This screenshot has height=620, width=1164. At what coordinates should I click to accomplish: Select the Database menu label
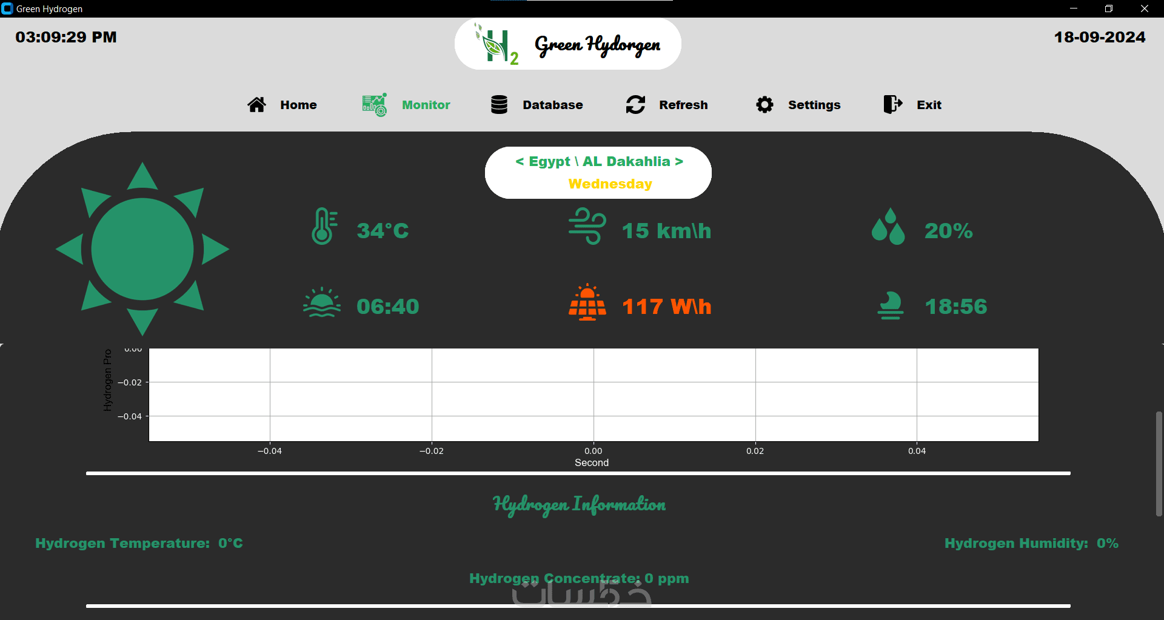pyautogui.click(x=553, y=105)
